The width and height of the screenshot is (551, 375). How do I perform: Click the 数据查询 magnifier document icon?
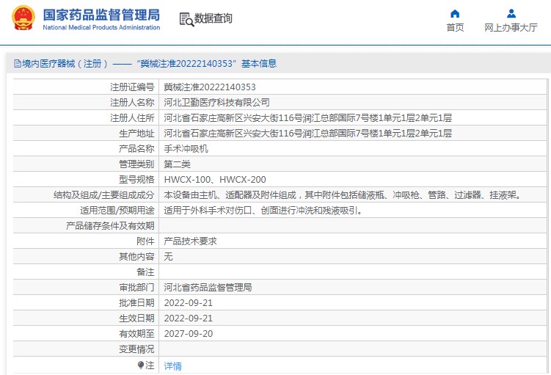[x=186, y=19]
